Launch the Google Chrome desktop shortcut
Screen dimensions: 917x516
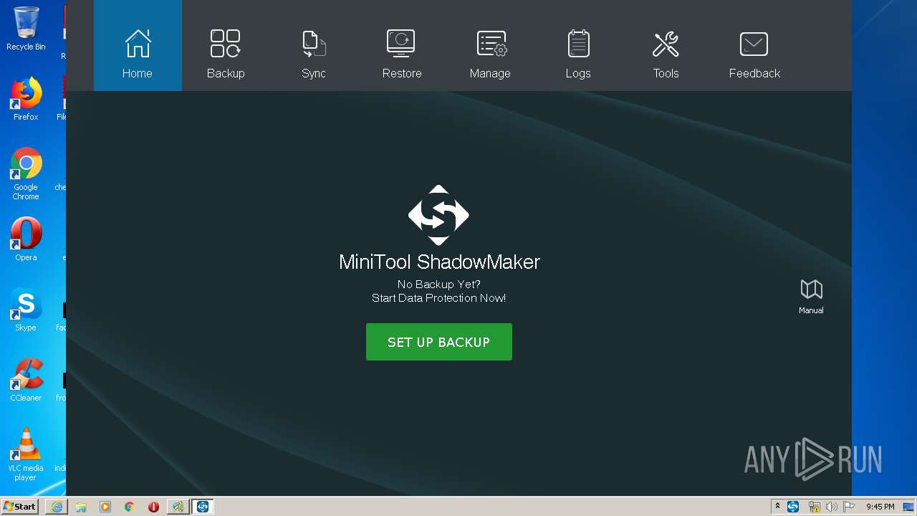pos(26,173)
